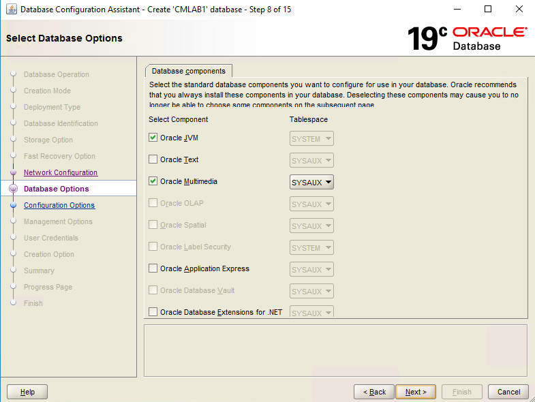Cancel the database creation wizard
Screen dimensions: 535x402
[508, 392]
